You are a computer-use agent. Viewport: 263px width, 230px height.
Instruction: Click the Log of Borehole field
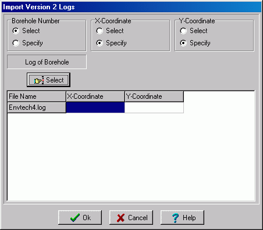47,62
